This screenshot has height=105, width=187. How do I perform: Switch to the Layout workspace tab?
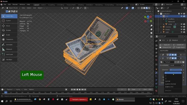click(36, 5)
